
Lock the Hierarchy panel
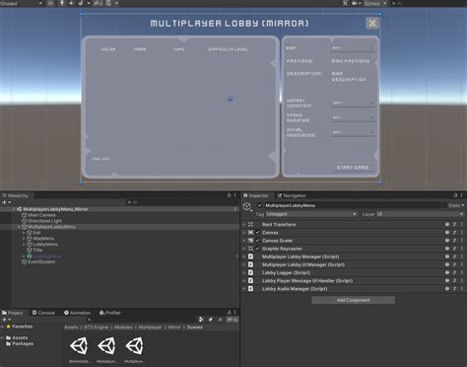pos(229,195)
